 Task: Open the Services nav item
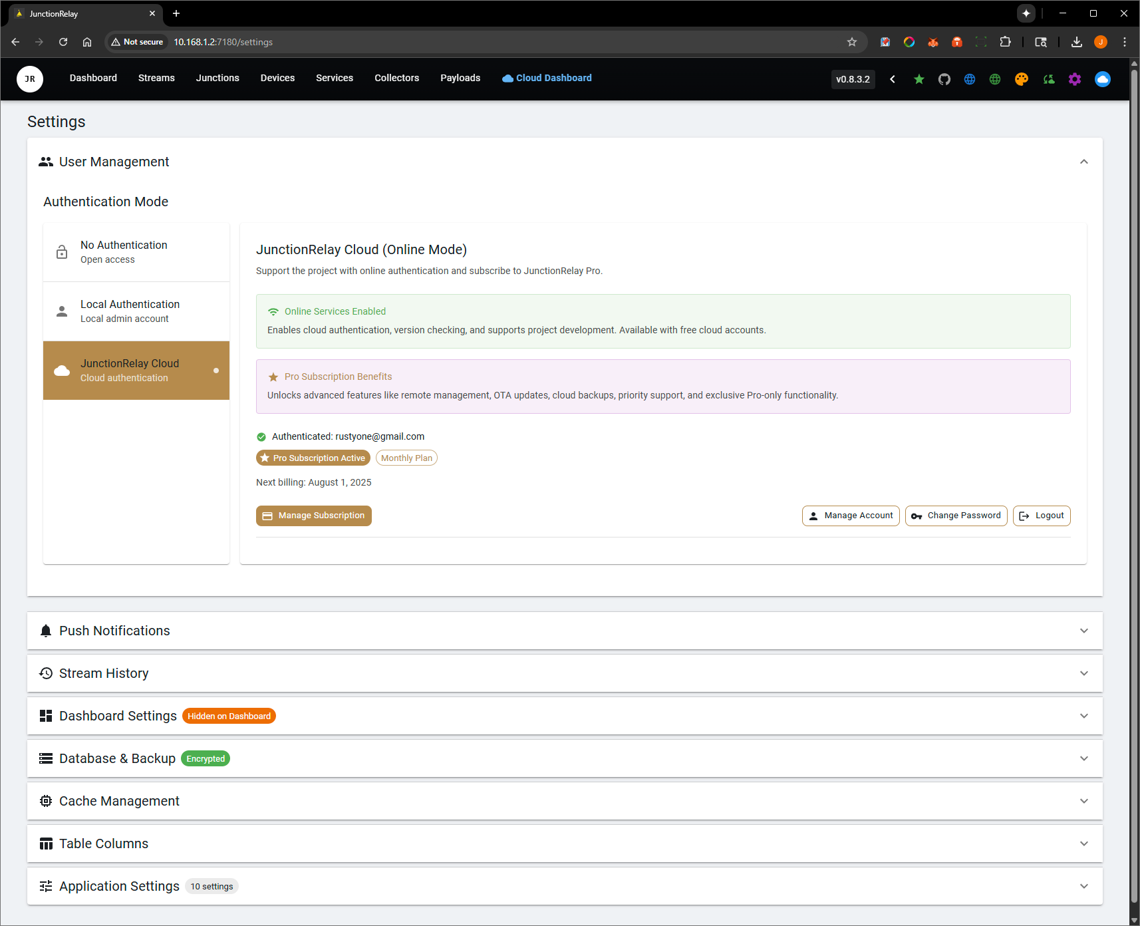[335, 78]
